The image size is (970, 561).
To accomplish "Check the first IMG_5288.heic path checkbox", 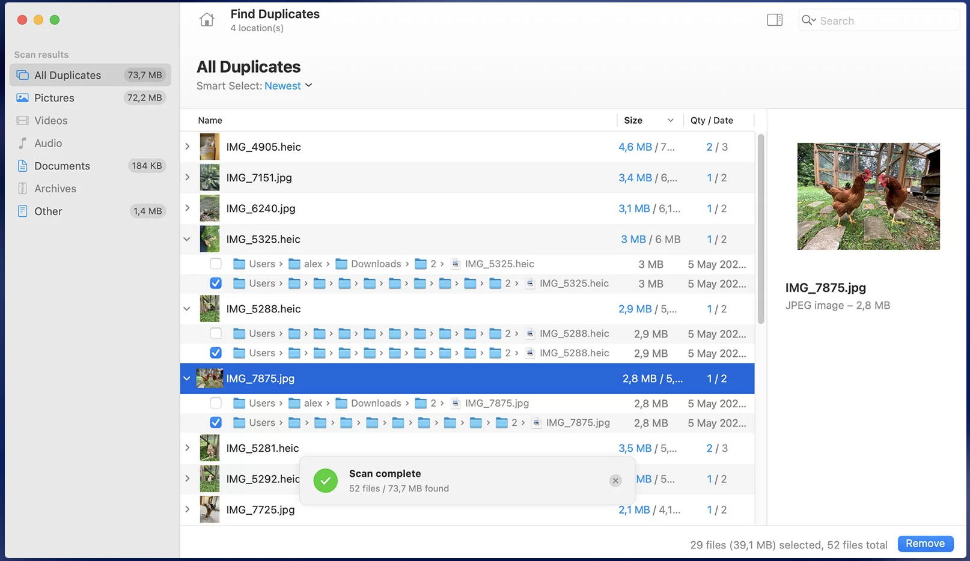I will coord(216,333).
